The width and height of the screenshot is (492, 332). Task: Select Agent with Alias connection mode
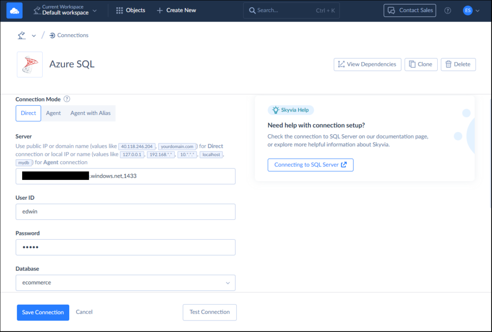click(x=90, y=113)
